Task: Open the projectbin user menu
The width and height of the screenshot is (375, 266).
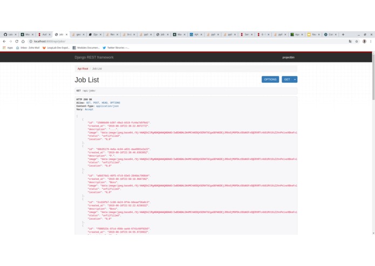Action: click(289, 57)
